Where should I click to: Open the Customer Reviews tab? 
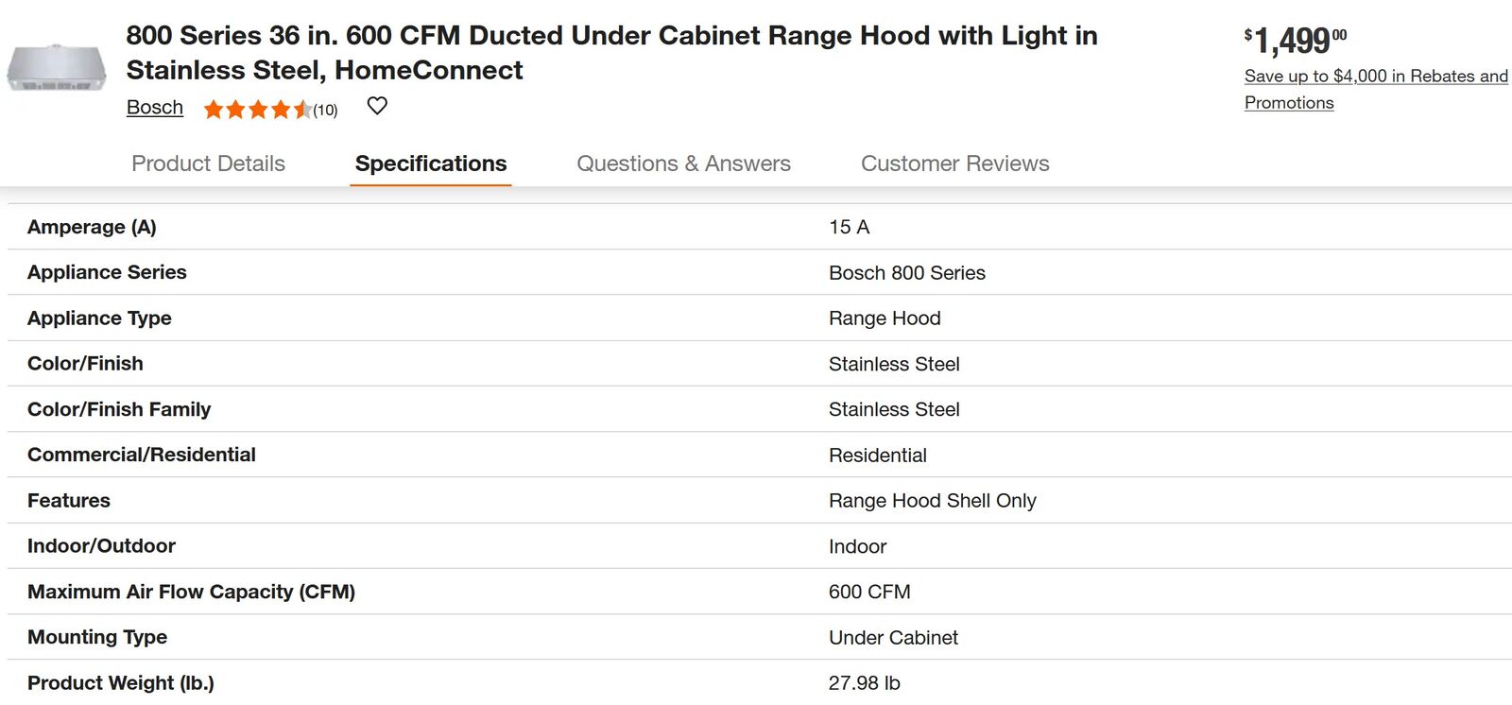point(954,163)
